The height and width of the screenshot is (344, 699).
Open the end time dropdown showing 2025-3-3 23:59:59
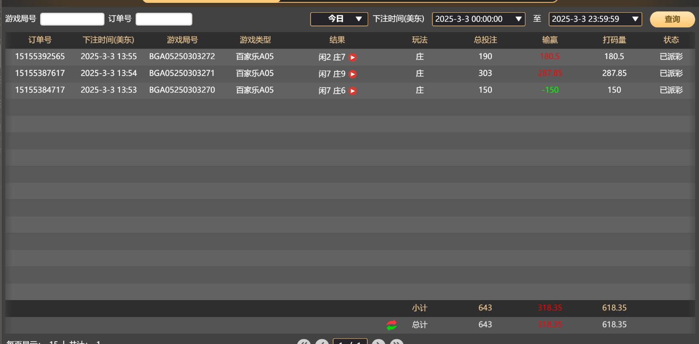[595, 19]
